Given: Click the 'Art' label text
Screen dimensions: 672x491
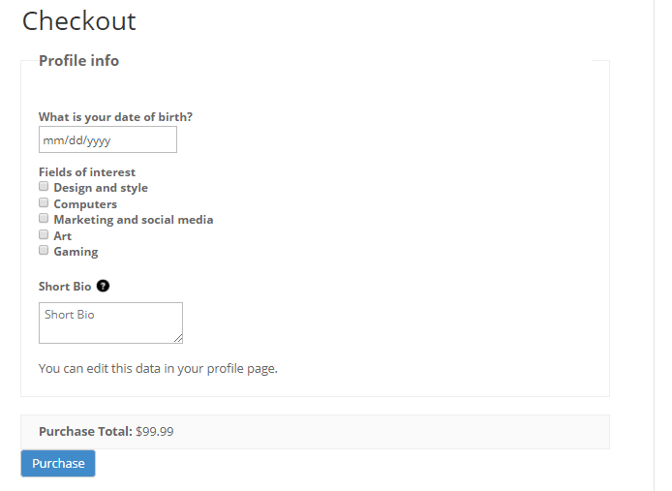Looking at the screenshot, I should click(63, 236).
